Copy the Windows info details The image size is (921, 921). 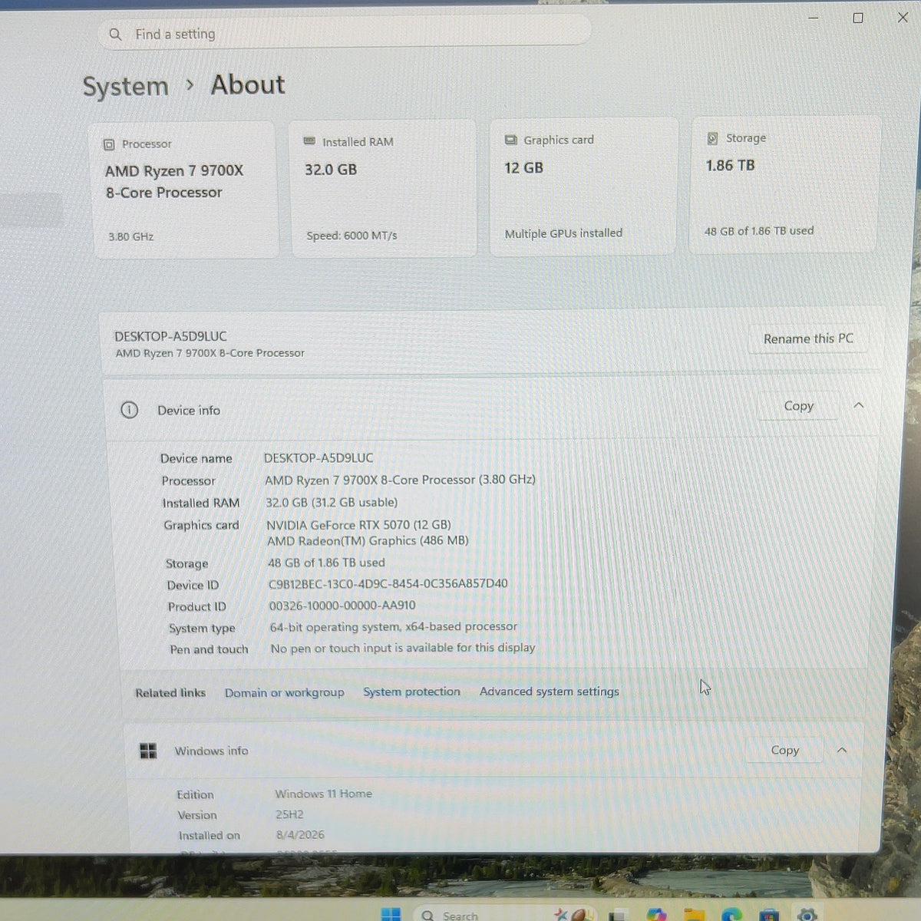click(784, 750)
